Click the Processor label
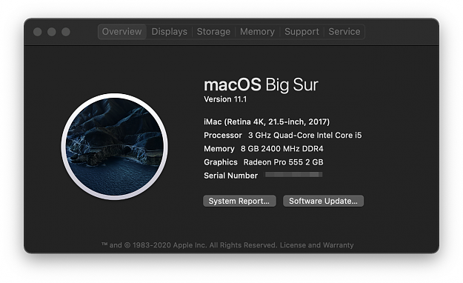 [x=223, y=136]
